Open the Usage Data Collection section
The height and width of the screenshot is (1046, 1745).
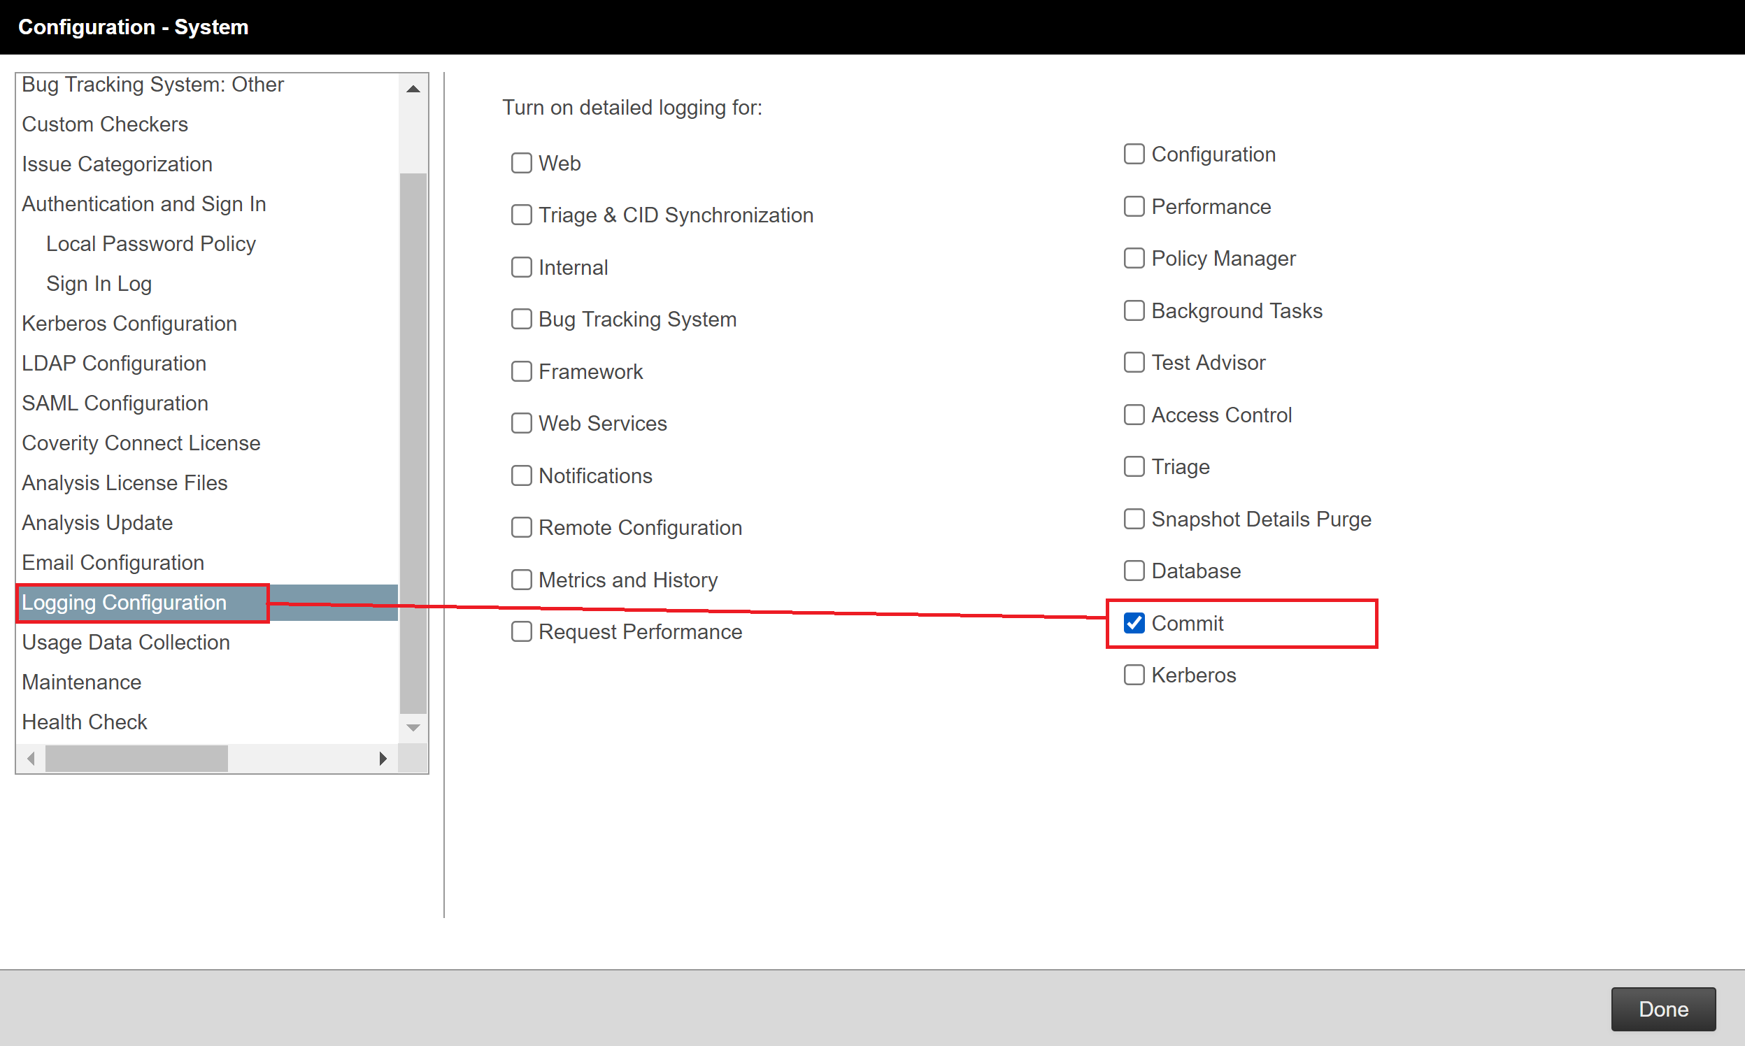pyautogui.click(x=125, y=642)
